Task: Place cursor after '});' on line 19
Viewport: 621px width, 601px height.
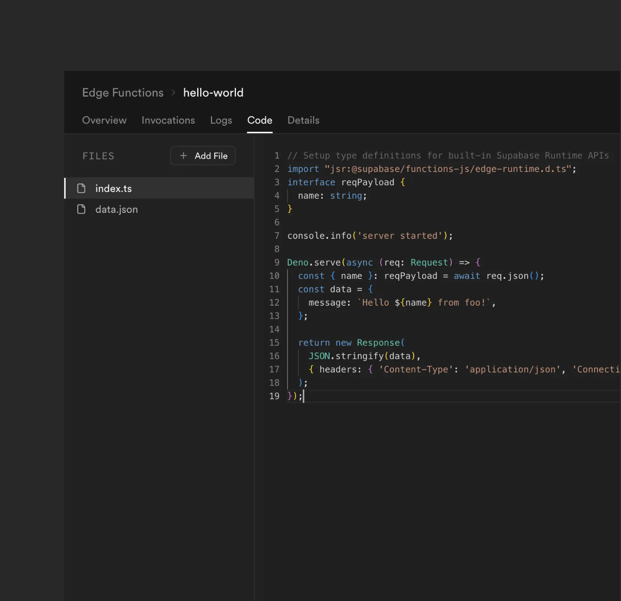Action: point(304,396)
